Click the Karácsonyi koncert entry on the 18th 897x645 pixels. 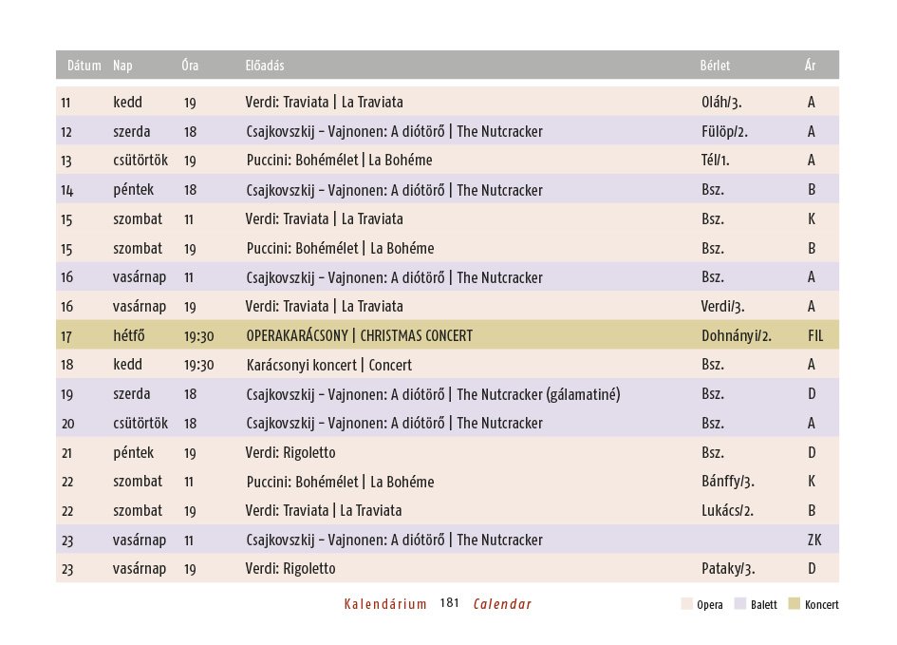329,365
